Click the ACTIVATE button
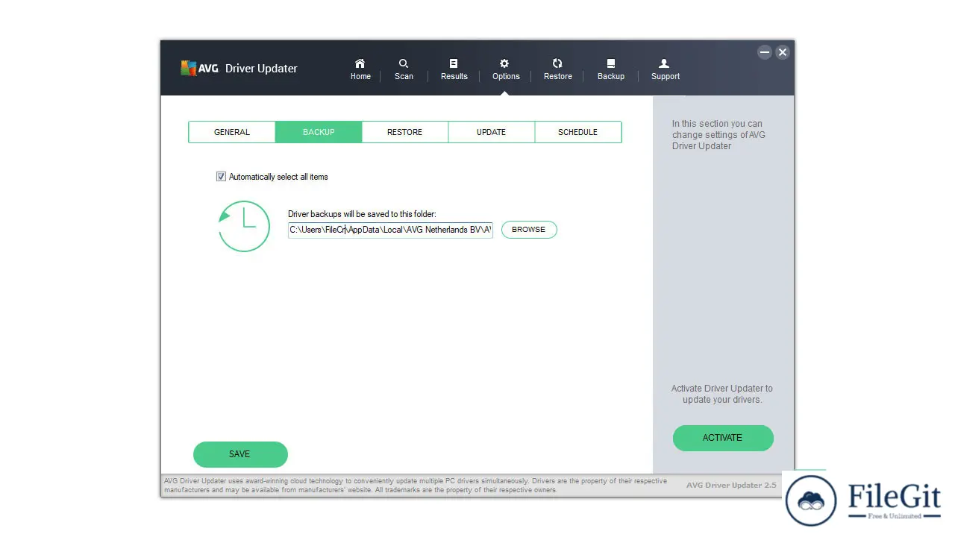This screenshot has height=537, width=955. 723,438
